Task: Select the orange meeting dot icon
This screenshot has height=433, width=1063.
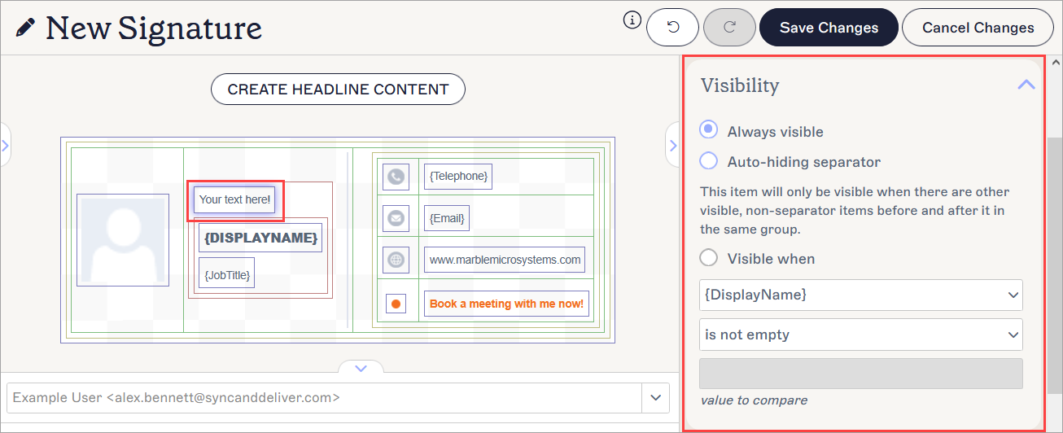Action: pos(396,304)
